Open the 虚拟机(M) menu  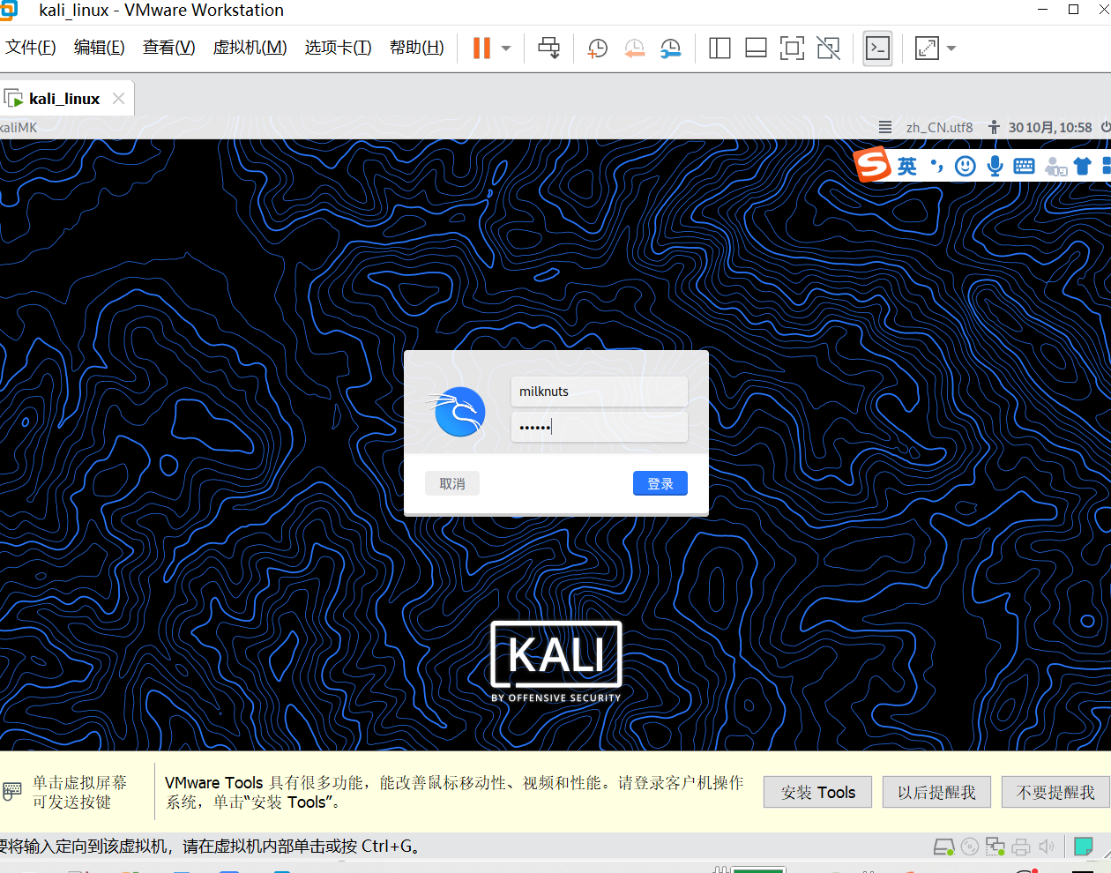pos(250,48)
